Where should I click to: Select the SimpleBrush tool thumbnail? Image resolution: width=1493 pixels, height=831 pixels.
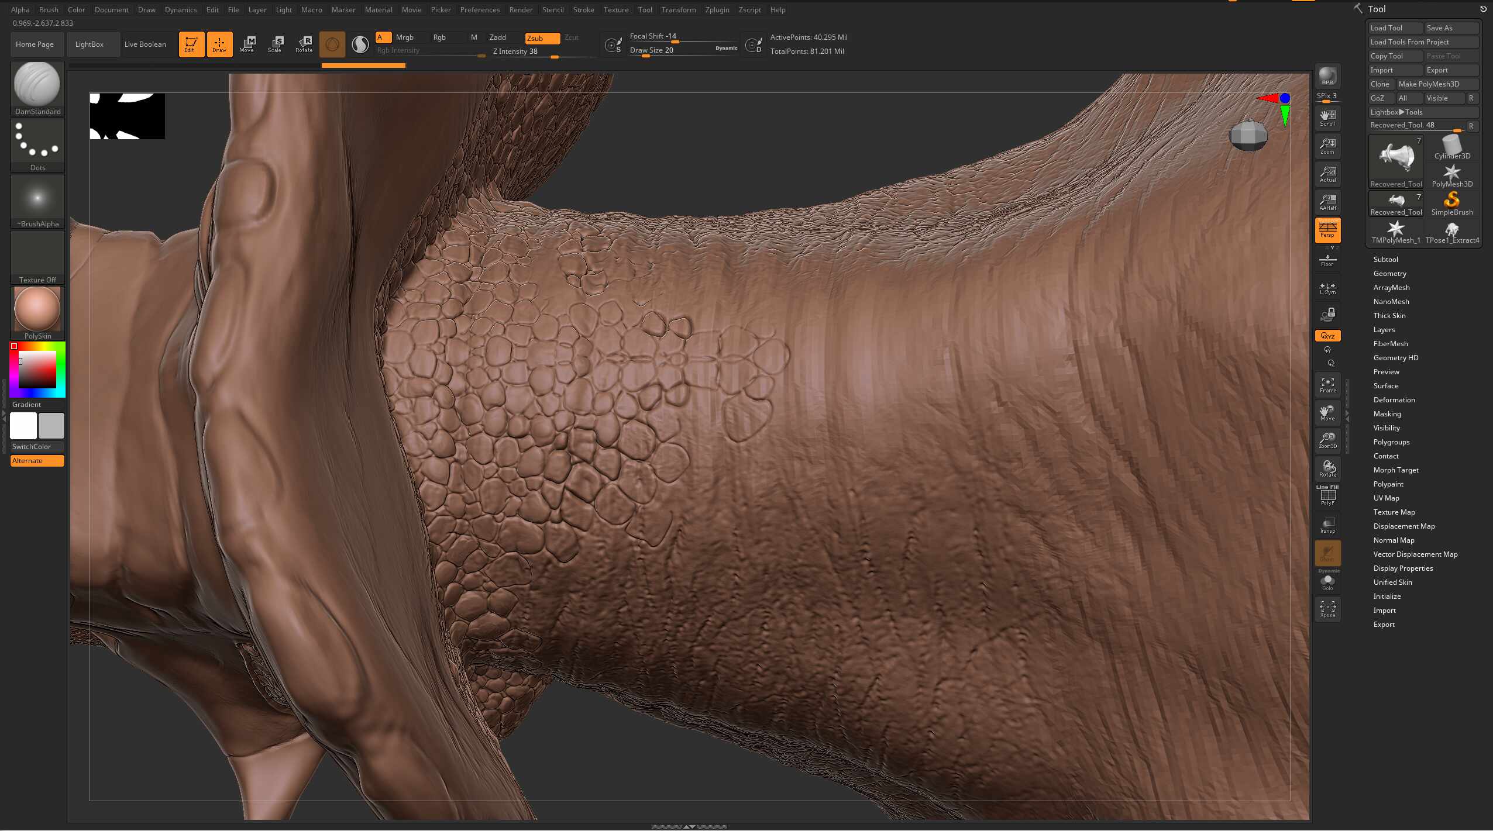[1451, 203]
